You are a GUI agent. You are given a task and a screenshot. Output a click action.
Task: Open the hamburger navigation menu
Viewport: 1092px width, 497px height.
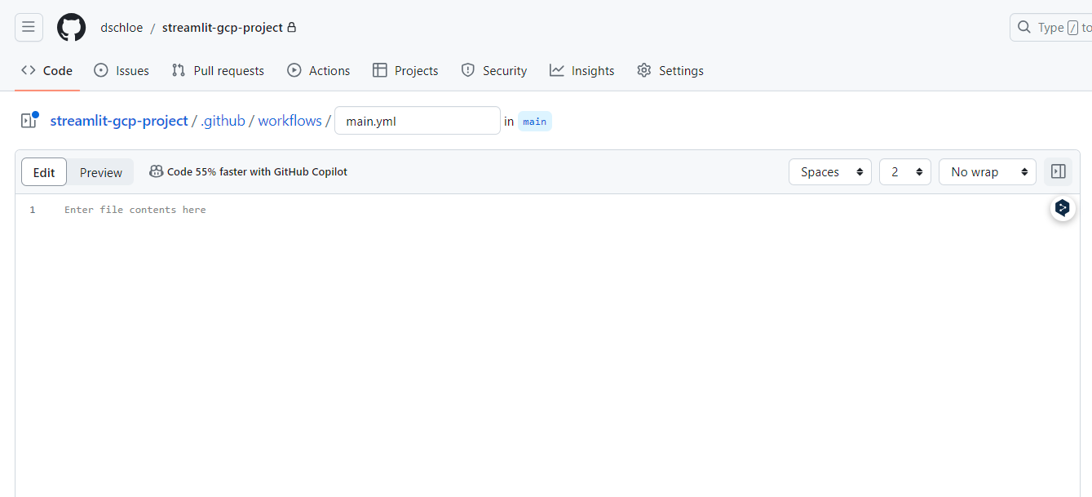(29, 27)
